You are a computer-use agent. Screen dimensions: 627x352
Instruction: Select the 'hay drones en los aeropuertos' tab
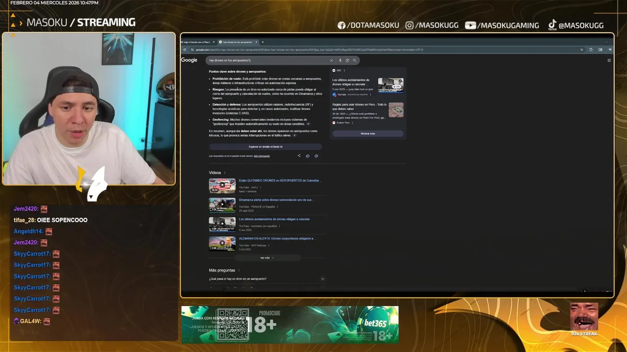pos(238,42)
